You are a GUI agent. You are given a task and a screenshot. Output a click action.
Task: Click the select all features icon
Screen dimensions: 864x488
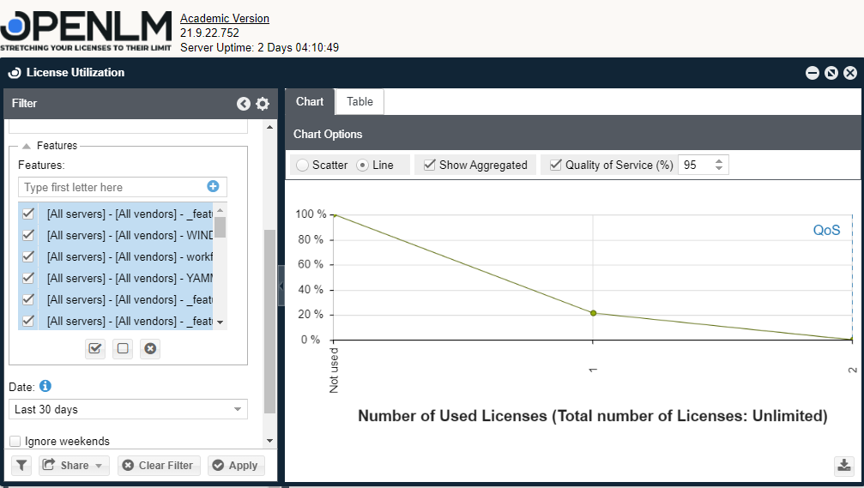tap(95, 348)
